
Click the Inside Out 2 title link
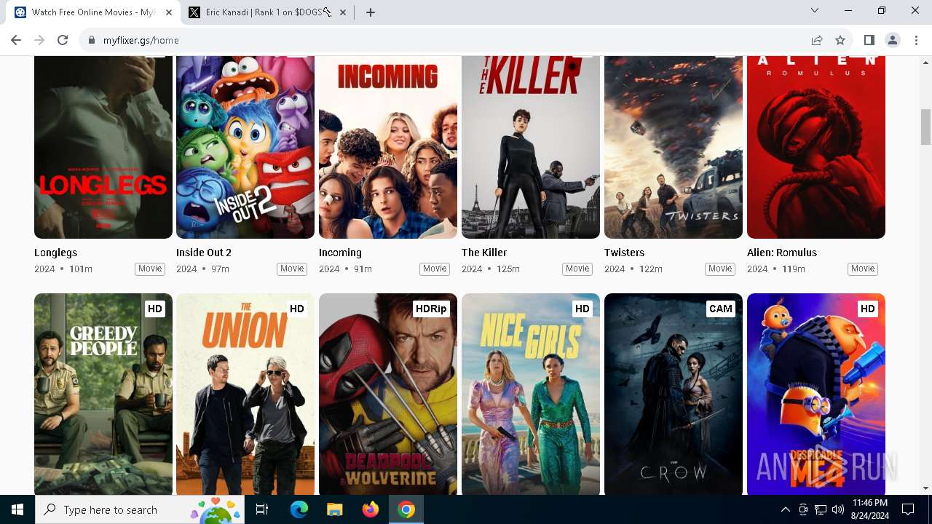click(x=204, y=253)
